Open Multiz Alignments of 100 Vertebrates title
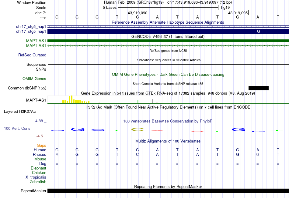 168,141
